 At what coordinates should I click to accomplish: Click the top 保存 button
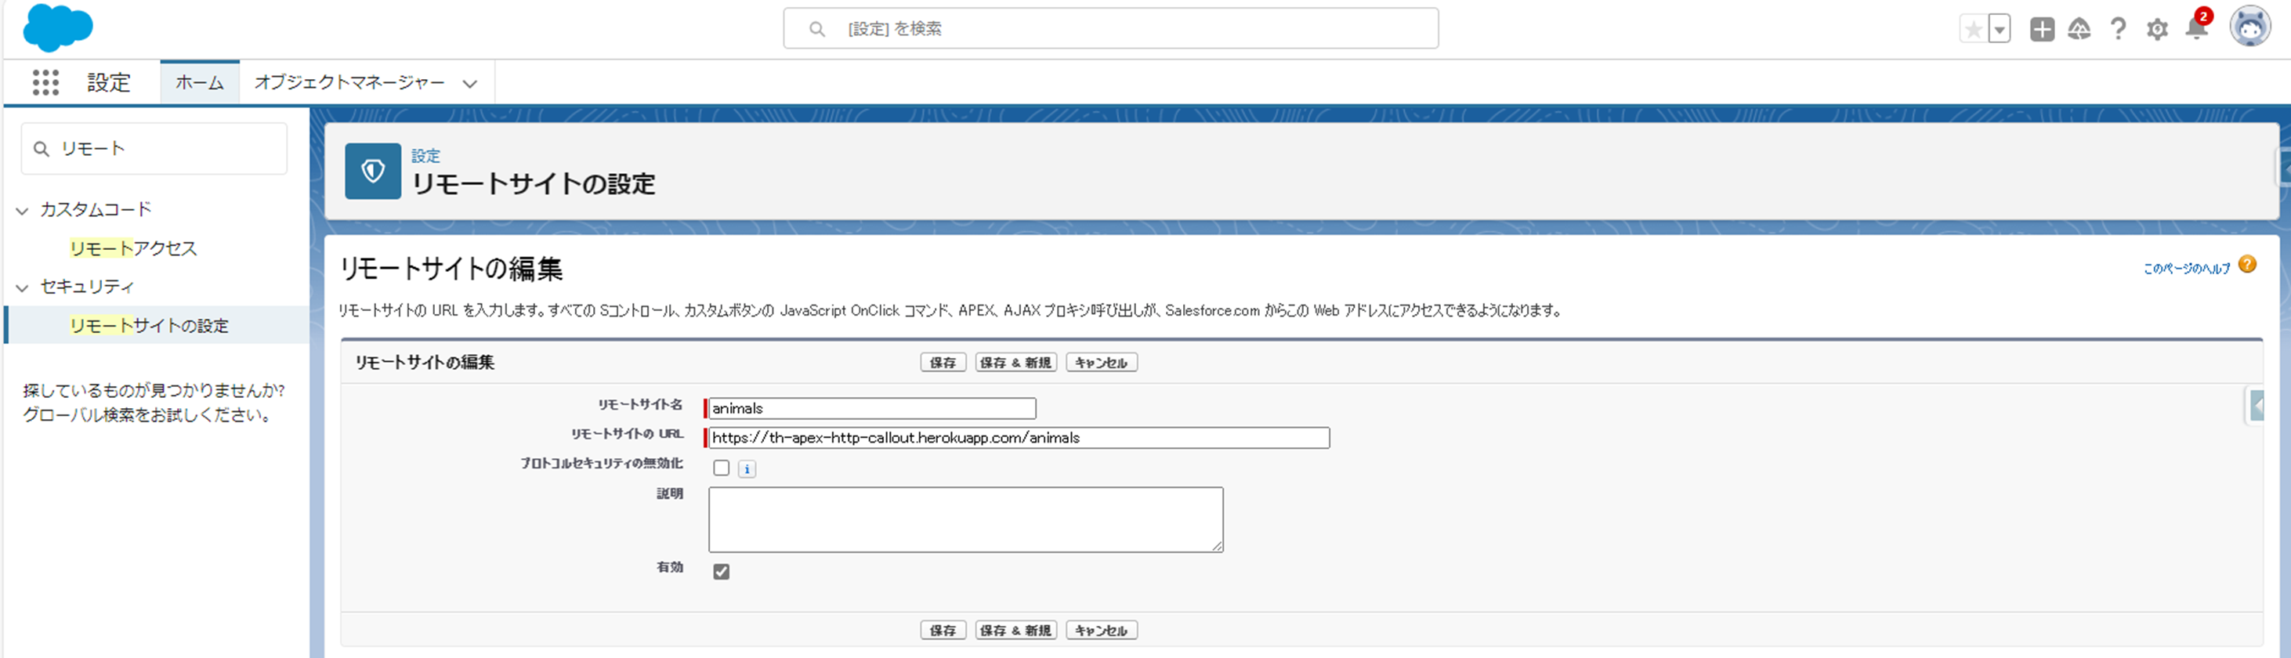(x=943, y=363)
